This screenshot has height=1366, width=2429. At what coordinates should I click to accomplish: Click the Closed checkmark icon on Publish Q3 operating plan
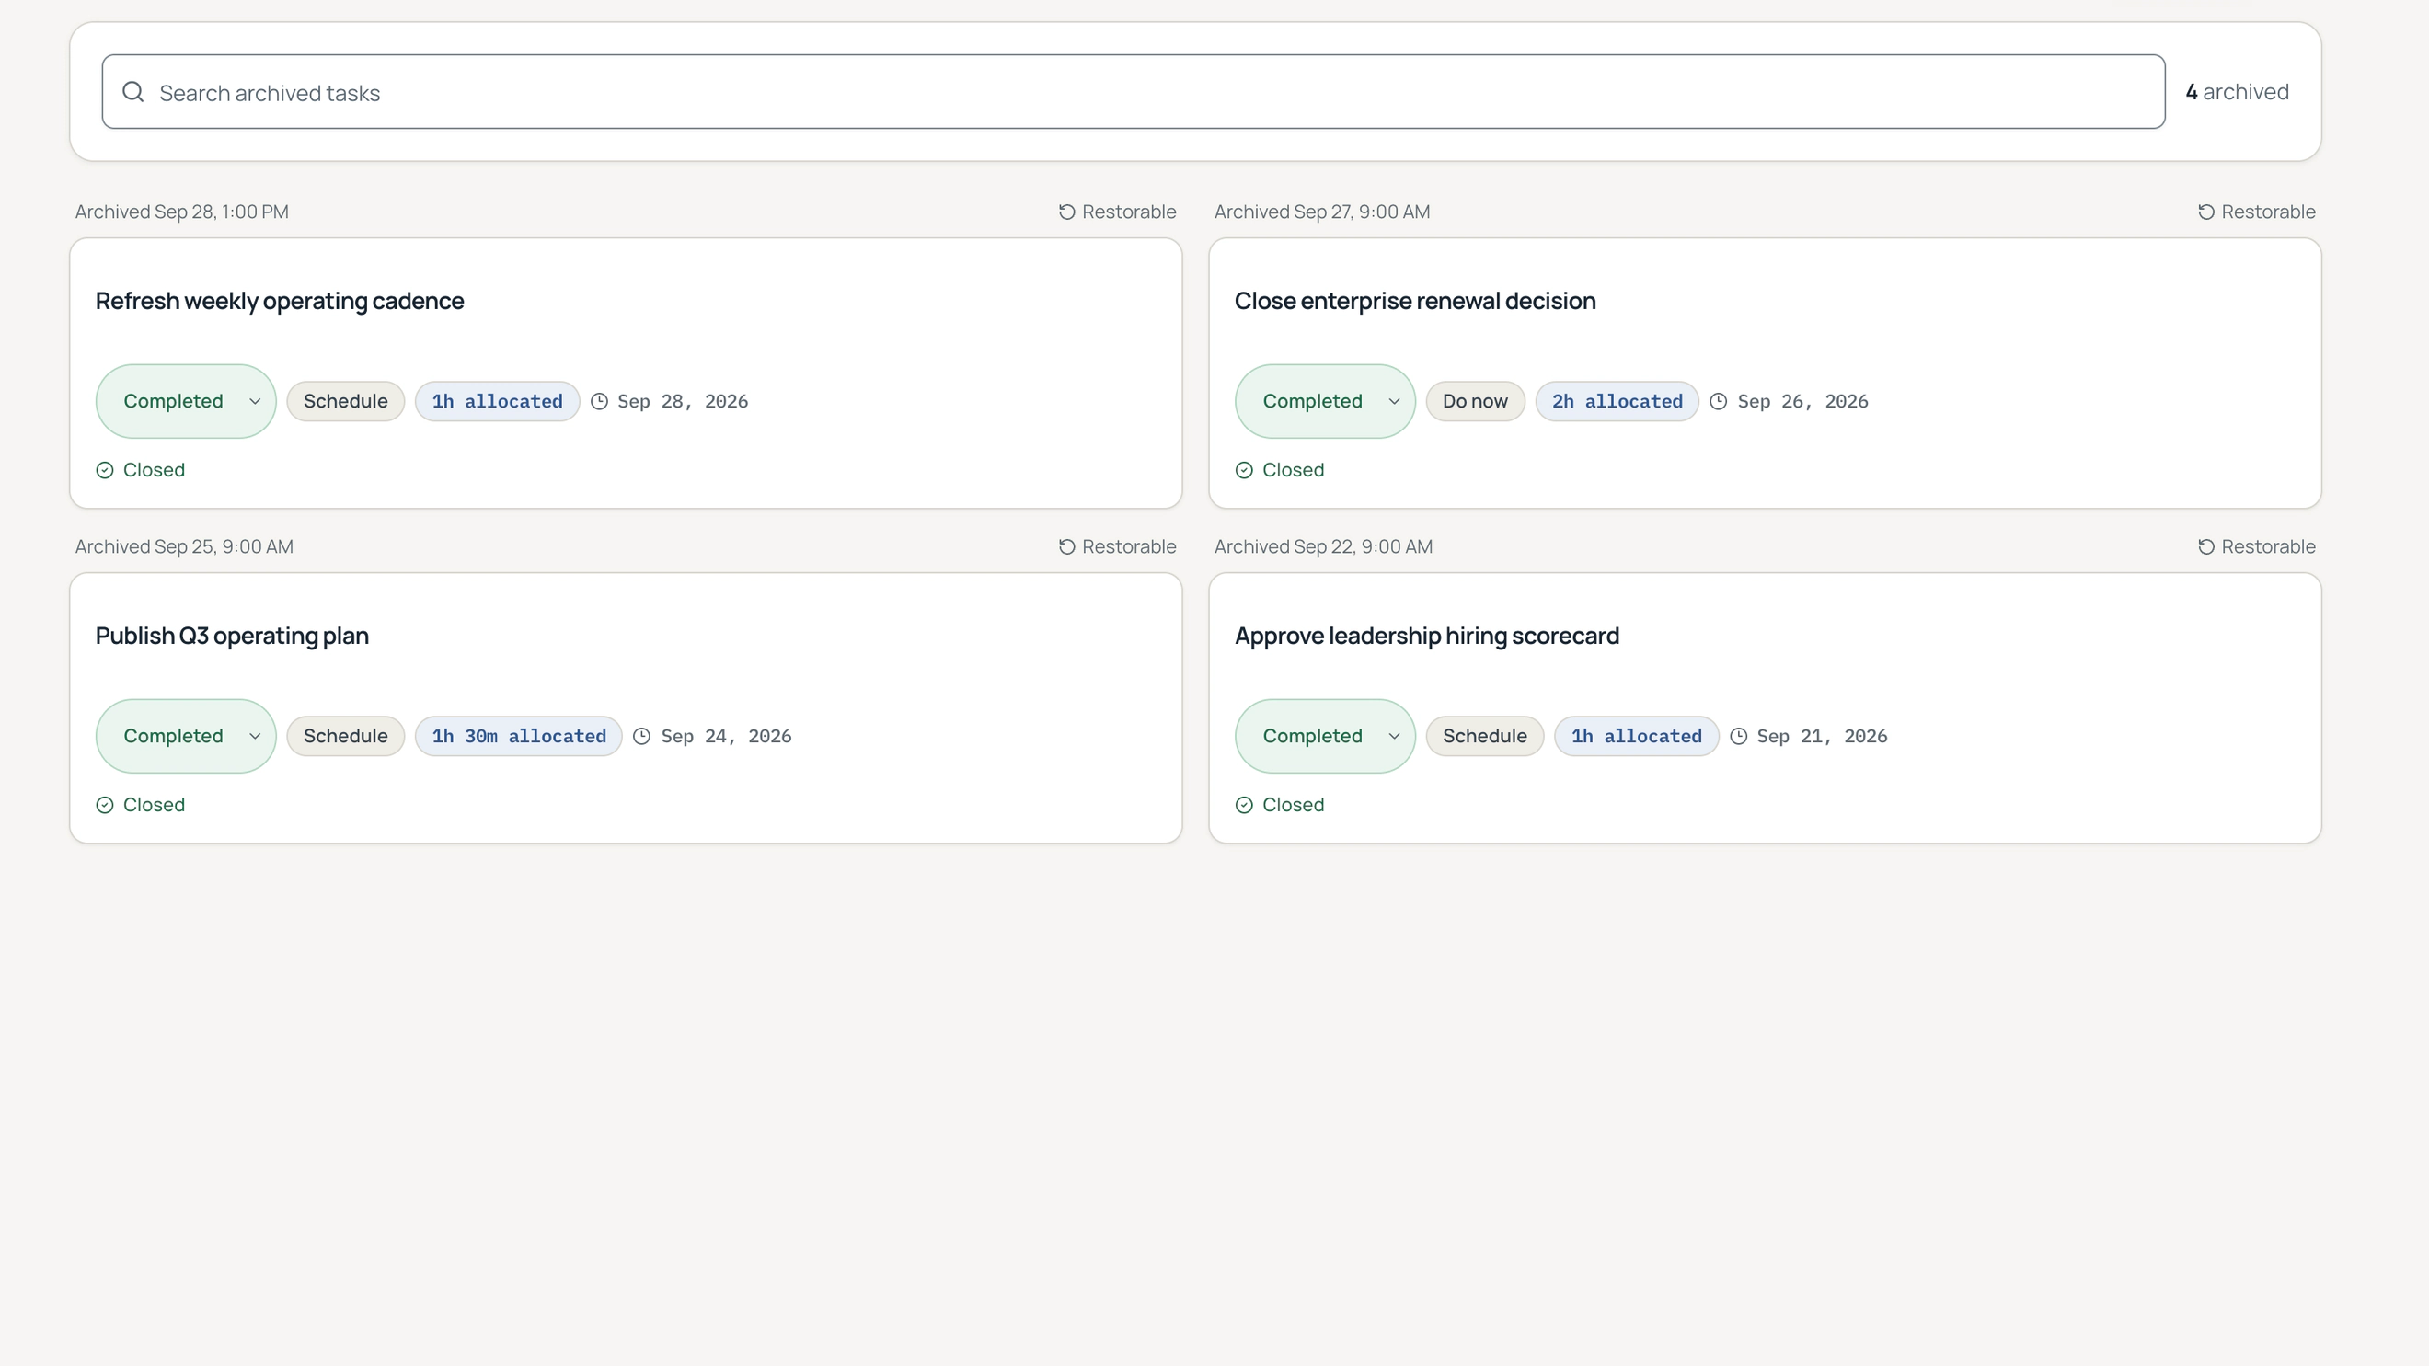pyautogui.click(x=105, y=805)
